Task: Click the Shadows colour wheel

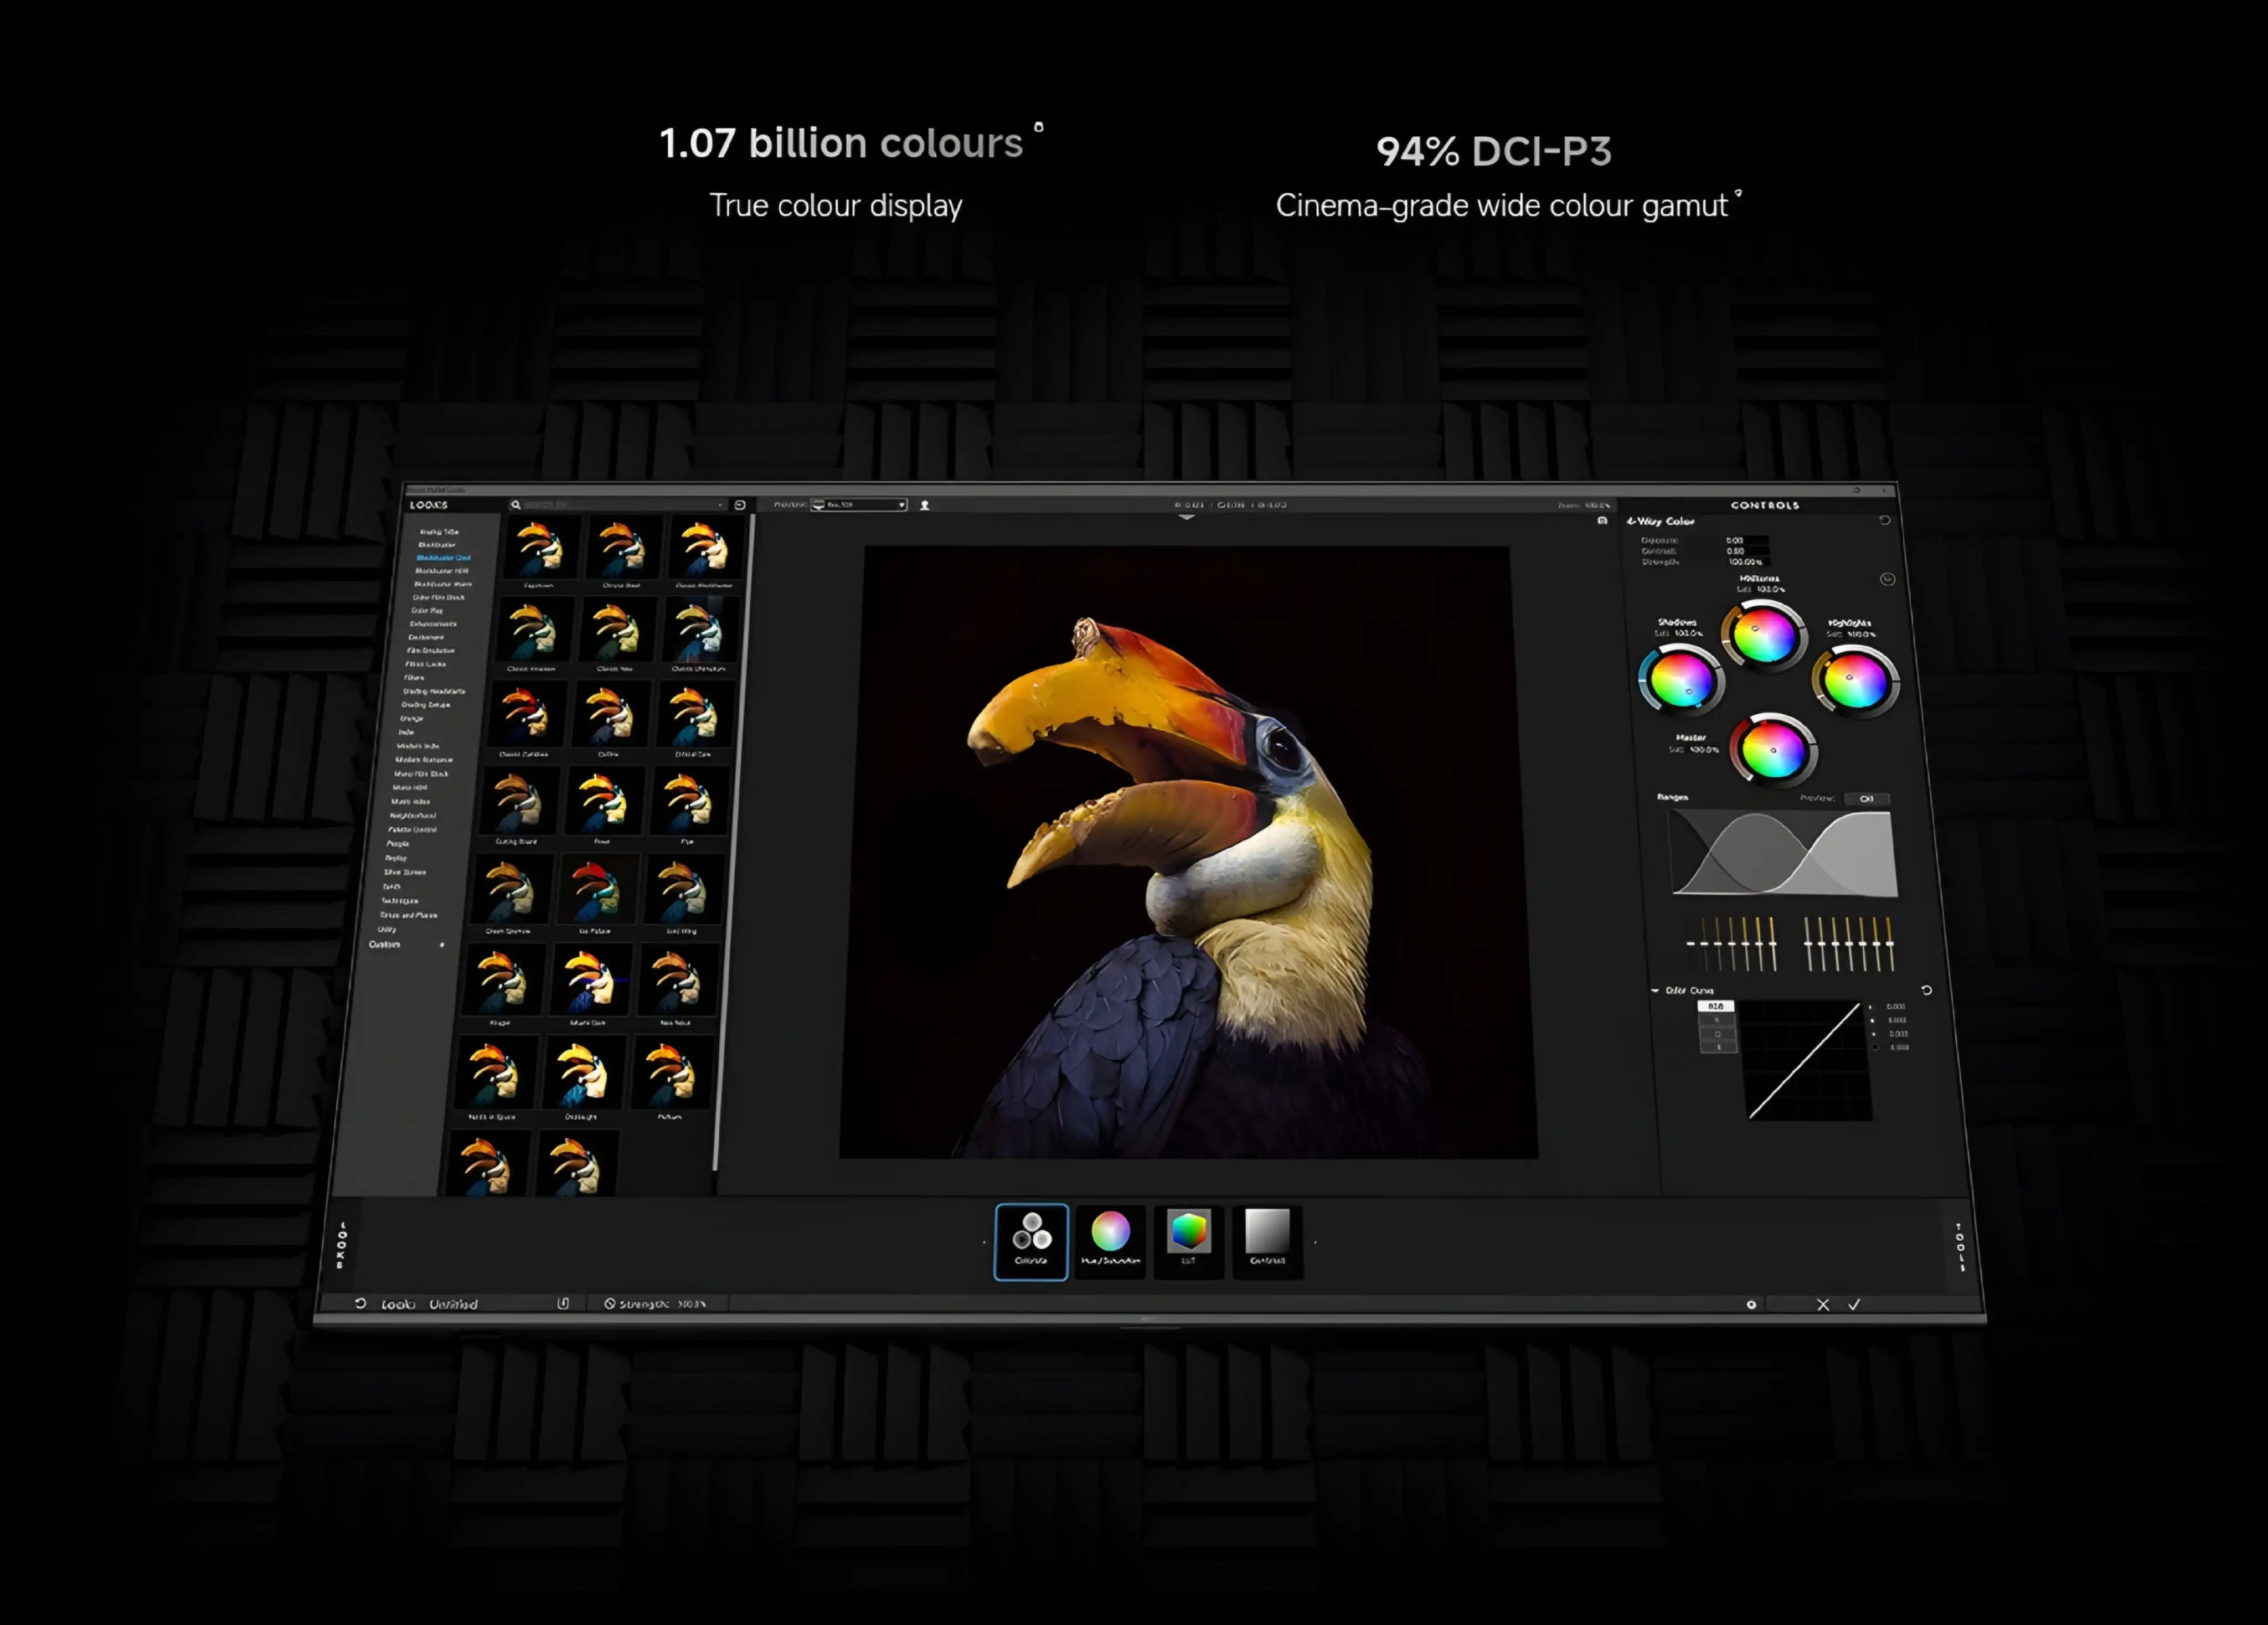Action: [1682, 681]
